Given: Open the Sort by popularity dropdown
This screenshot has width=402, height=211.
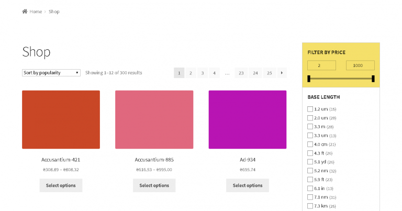Looking at the screenshot, I should (x=51, y=73).
